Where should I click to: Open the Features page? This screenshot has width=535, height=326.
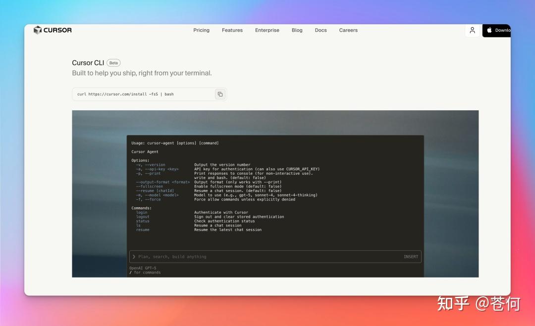coord(232,30)
